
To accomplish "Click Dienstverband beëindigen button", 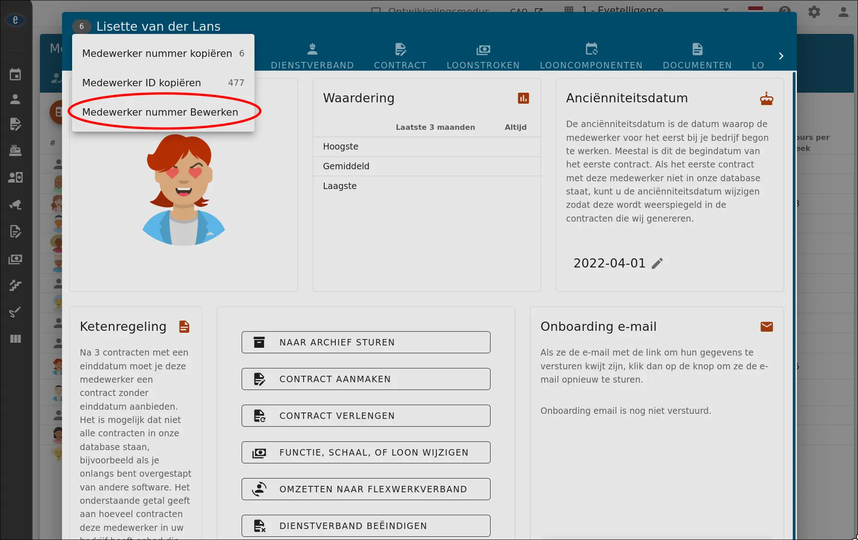I will (x=366, y=526).
